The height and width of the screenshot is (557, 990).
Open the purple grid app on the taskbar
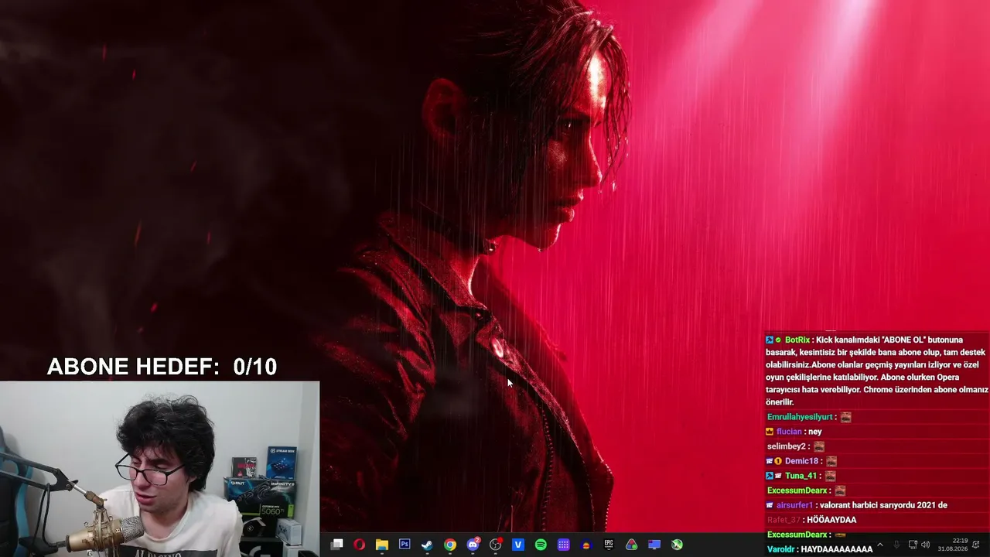[564, 545]
